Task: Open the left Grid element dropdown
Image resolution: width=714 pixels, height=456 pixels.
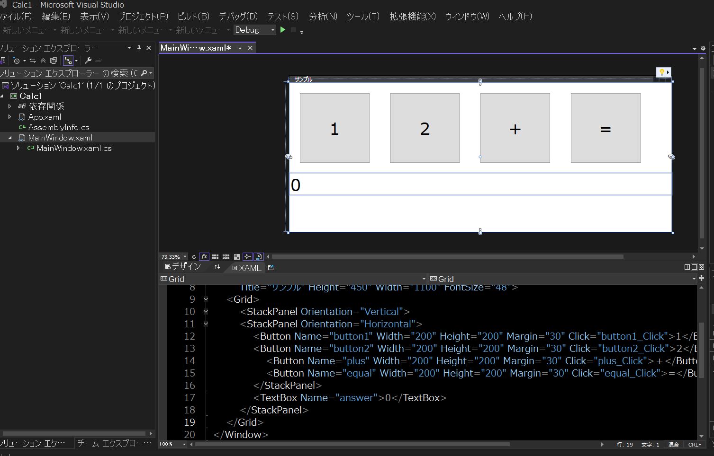Action: click(424, 279)
